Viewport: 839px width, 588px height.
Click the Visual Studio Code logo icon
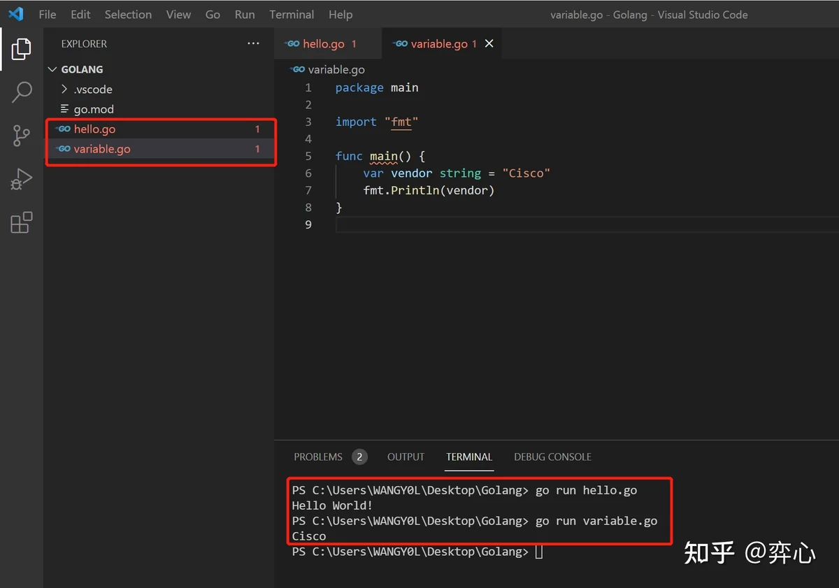(x=15, y=14)
